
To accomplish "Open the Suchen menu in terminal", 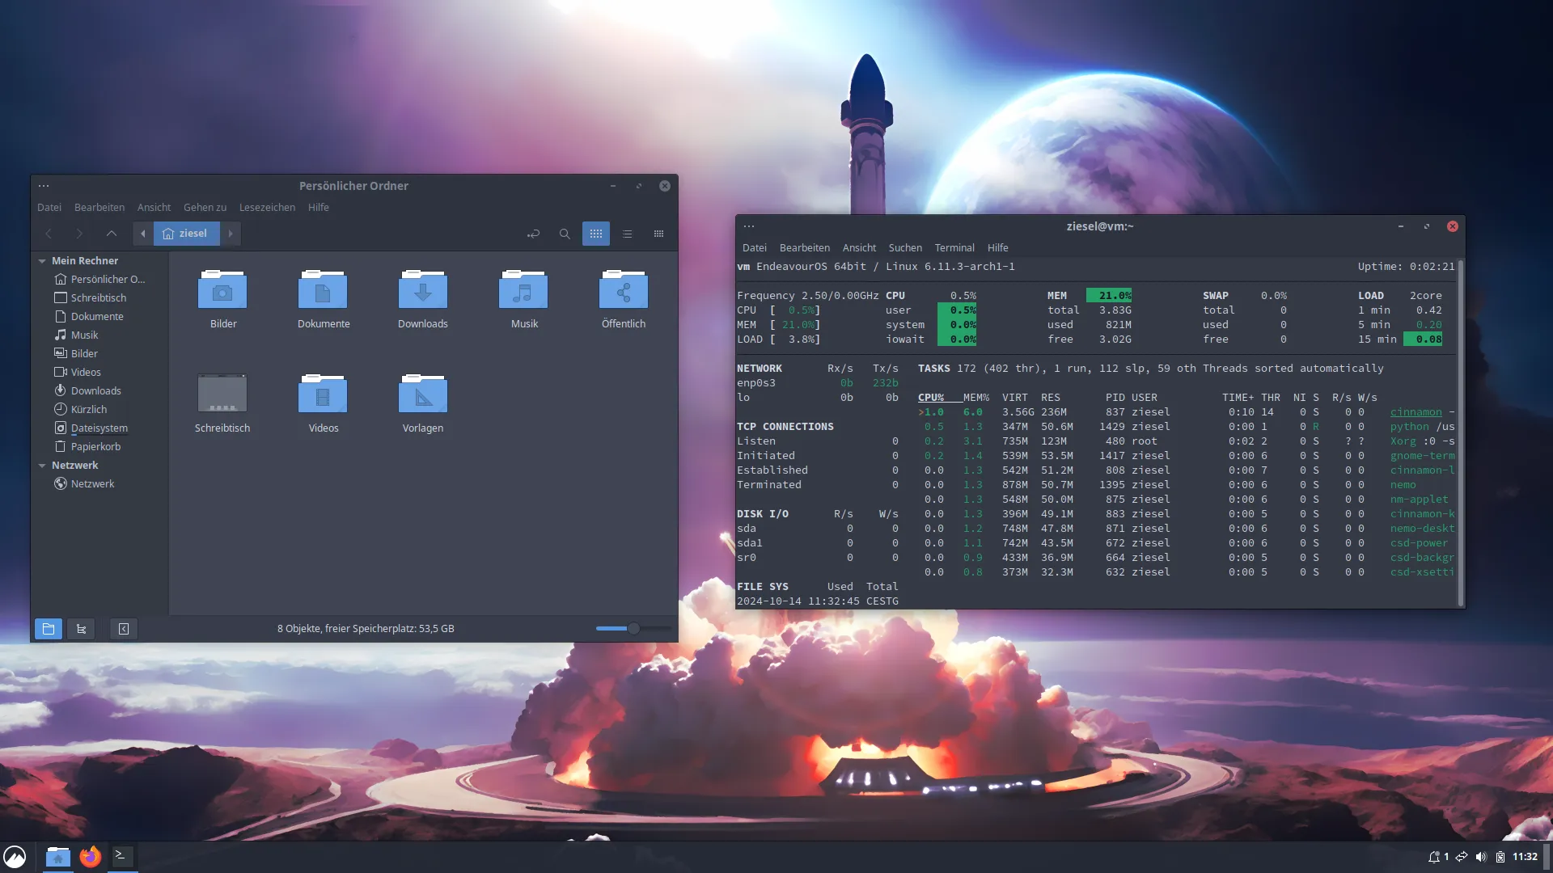I will point(904,248).
